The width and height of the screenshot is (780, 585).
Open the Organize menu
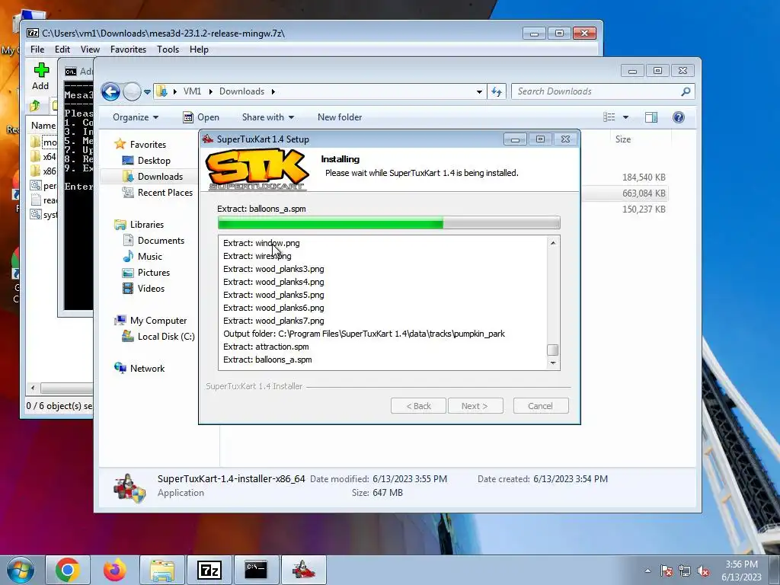pos(136,117)
